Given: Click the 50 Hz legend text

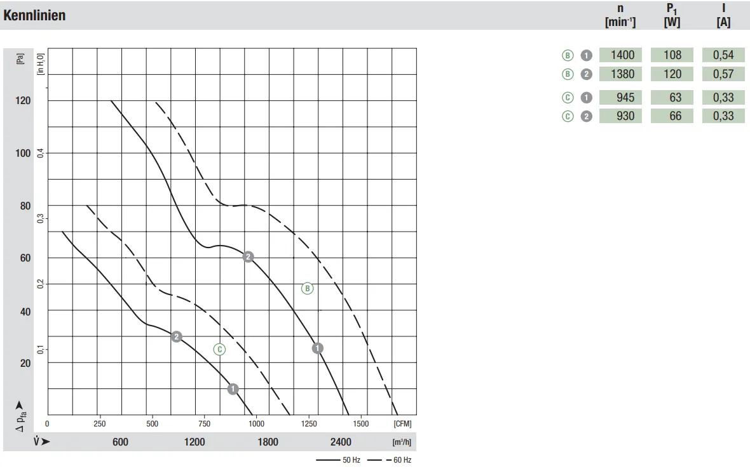Looking at the screenshot, I should coord(351,460).
